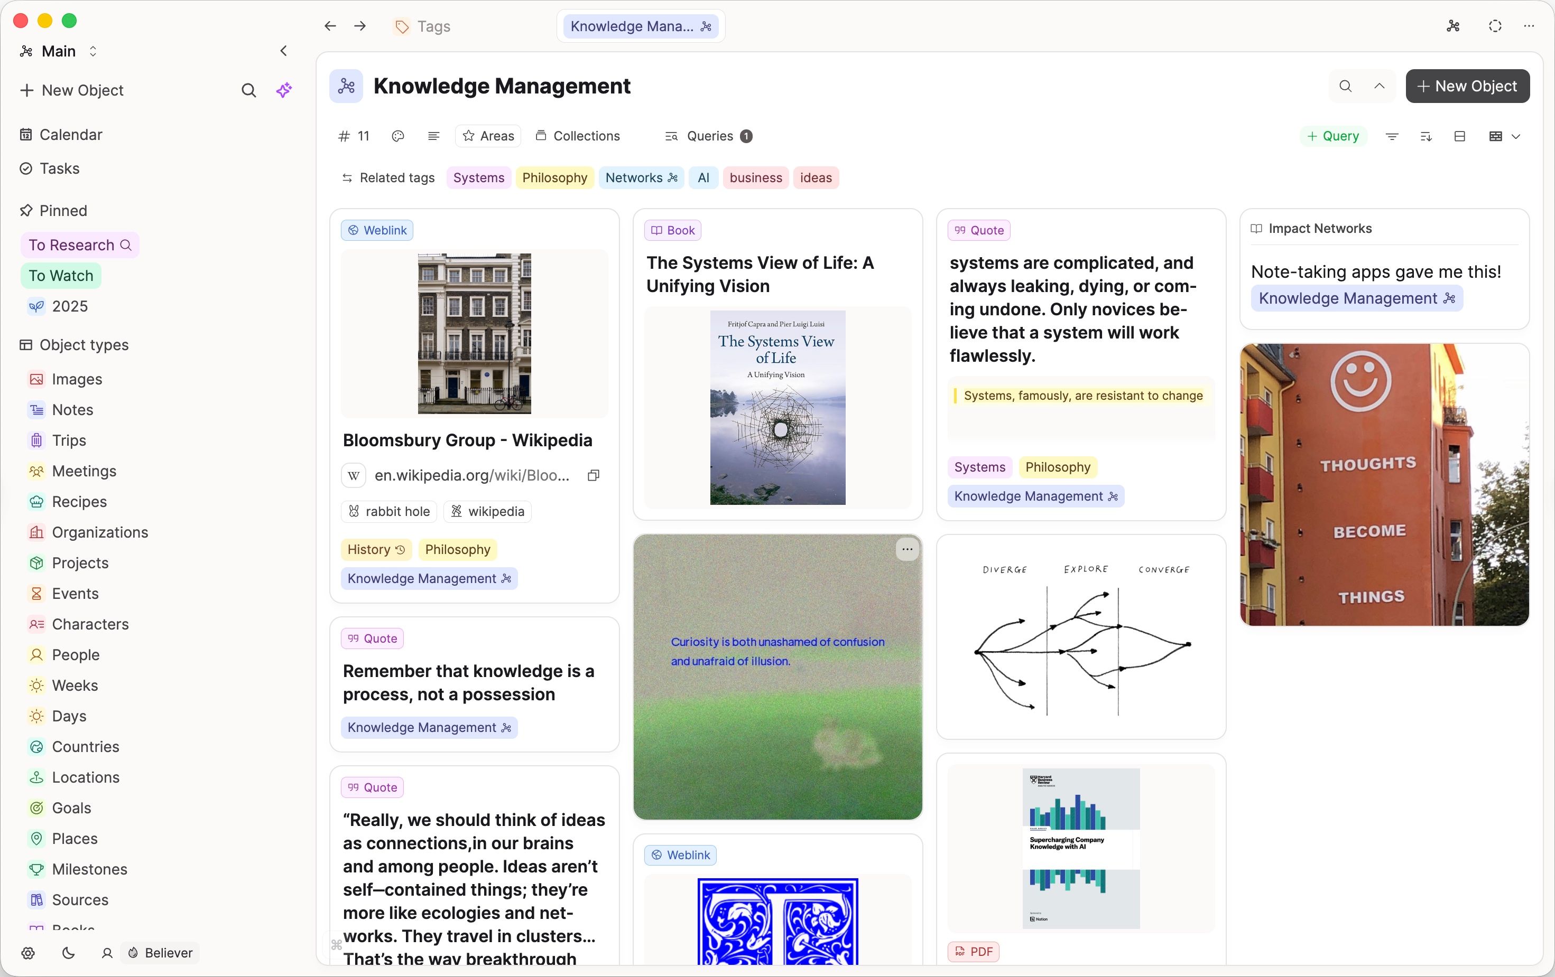Click the sort icon in the view toolbar
The image size is (1555, 977).
(1427, 136)
